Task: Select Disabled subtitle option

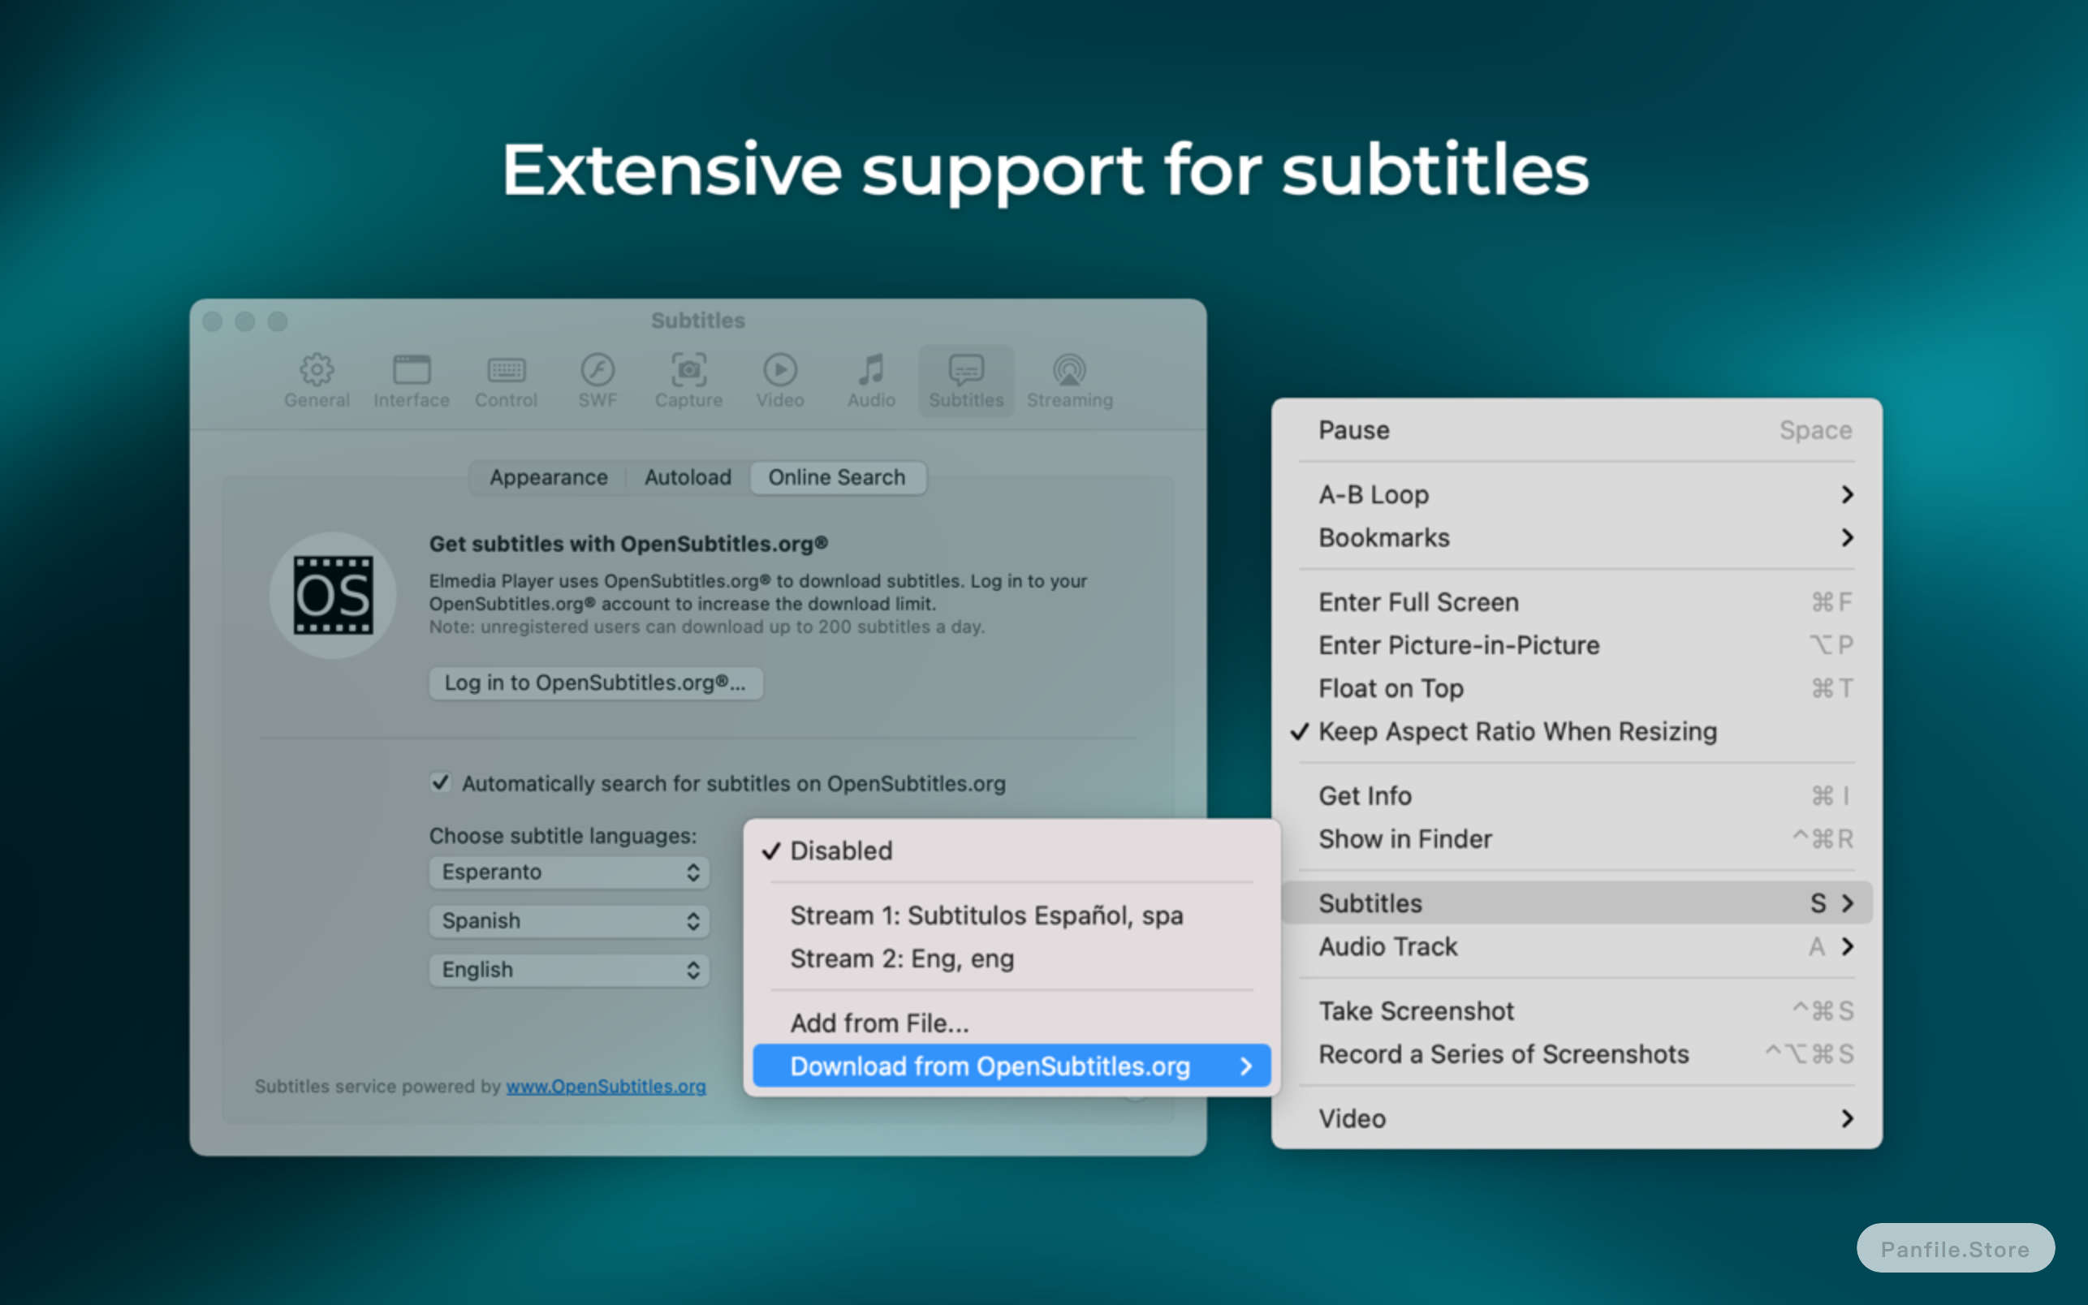Action: click(x=1012, y=851)
